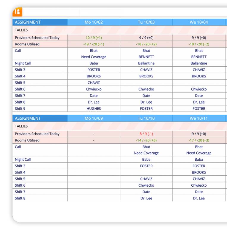Select the -14 / -20 (+6) rooms tally
227x228 pixels.
(146, 140)
